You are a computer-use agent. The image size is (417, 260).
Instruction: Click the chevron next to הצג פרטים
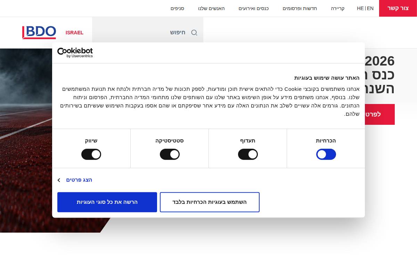pyautogui.click(x=59, y=180)
